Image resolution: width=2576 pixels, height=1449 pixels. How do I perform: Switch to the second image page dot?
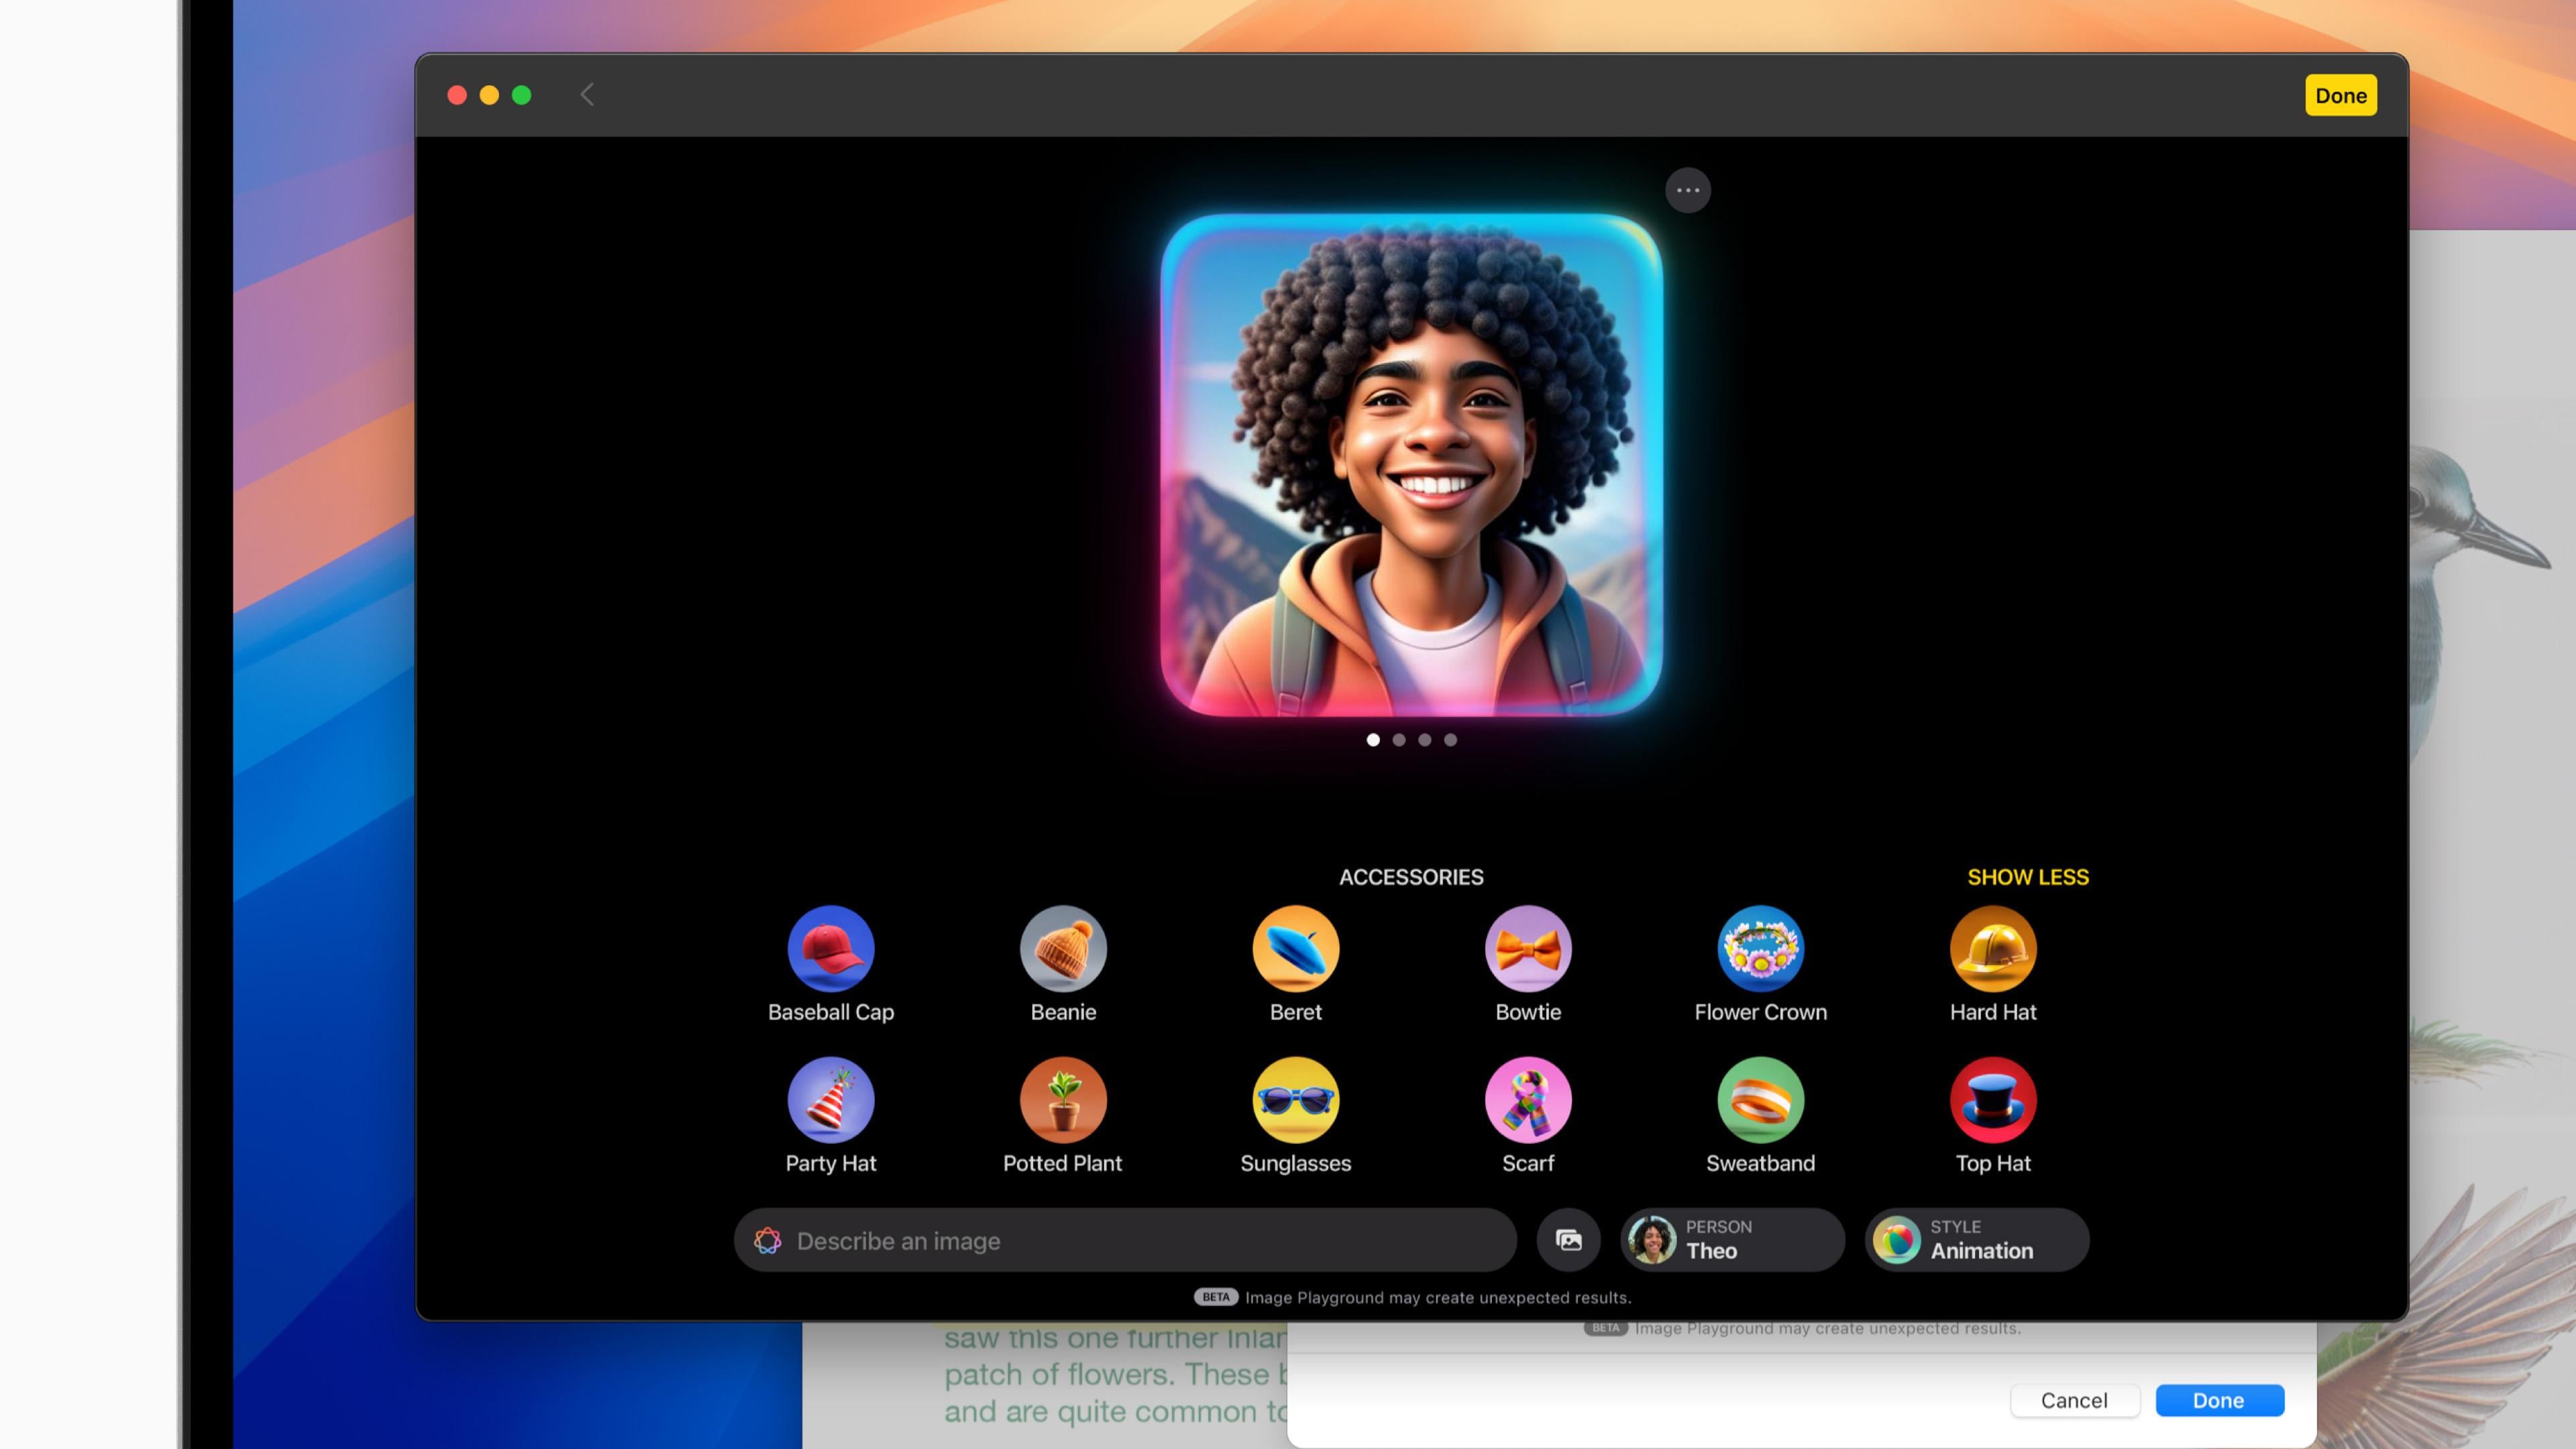tap(1399, 740)
